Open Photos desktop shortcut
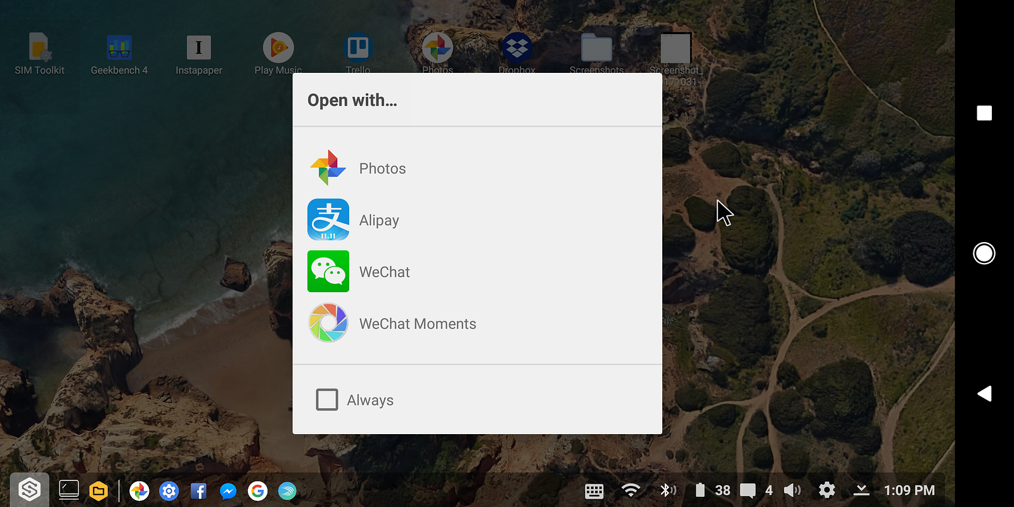This screenshot has width=1014, height=507. click(437, 54)
